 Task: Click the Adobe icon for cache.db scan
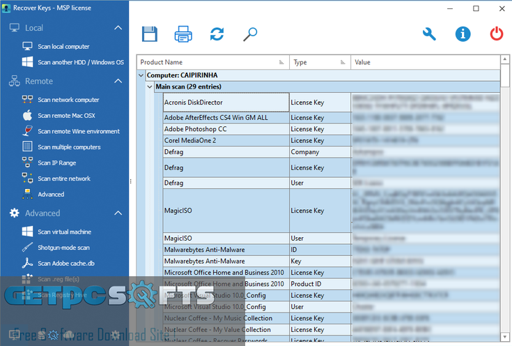[27, 263]
